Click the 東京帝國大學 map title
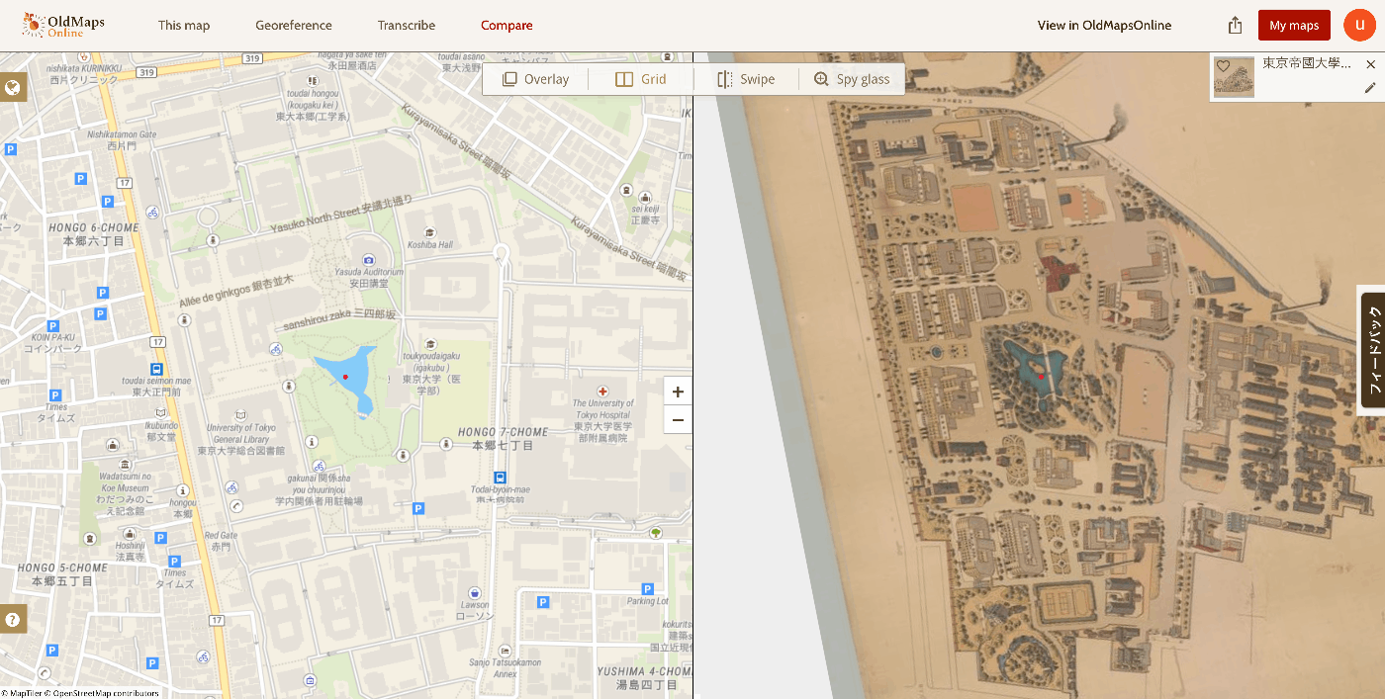Screen dimensions: 1385x699 (1306, 63)
